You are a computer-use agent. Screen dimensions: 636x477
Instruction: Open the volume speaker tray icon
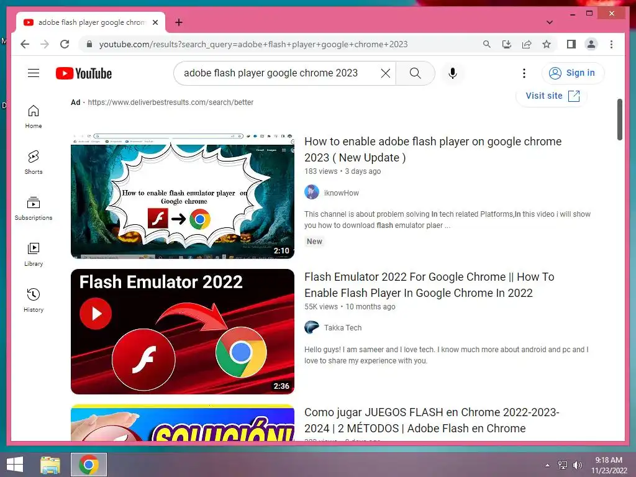[577, 465]
